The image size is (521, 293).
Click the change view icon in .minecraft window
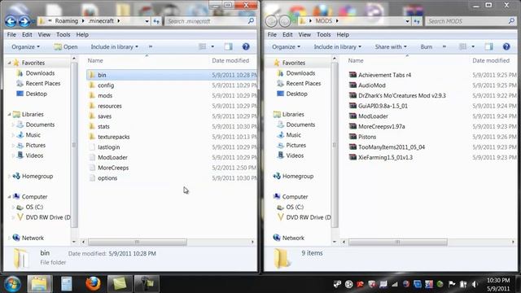[202, 47]
